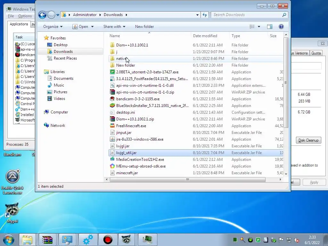Viewport: 328px width, 246px height.
Task: Open the view options dropdown arrow
Action: pyautogui.click(x=259, y=27)
